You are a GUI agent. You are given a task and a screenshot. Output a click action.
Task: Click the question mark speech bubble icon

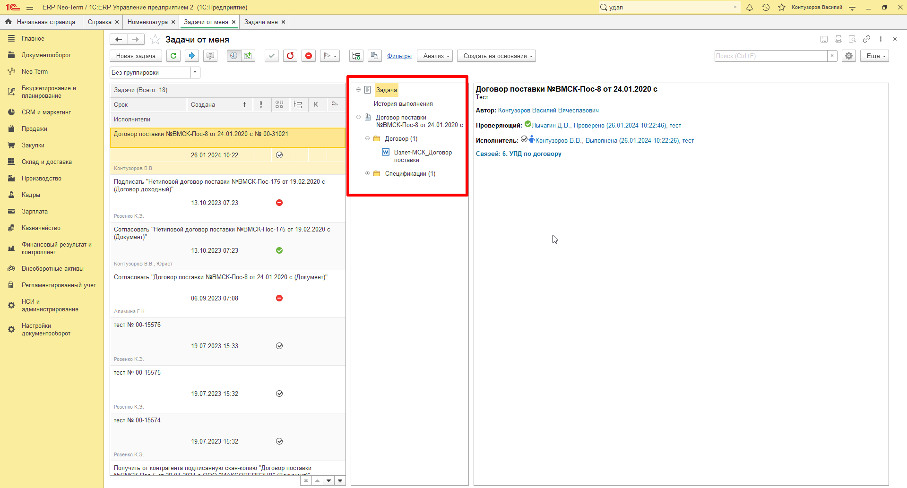[x=210, y=56]
